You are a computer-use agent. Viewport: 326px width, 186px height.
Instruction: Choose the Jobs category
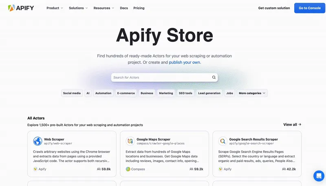229,93
